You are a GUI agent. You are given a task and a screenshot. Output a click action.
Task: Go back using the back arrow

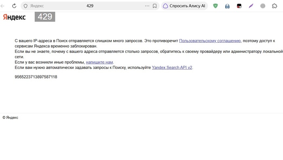2,6
